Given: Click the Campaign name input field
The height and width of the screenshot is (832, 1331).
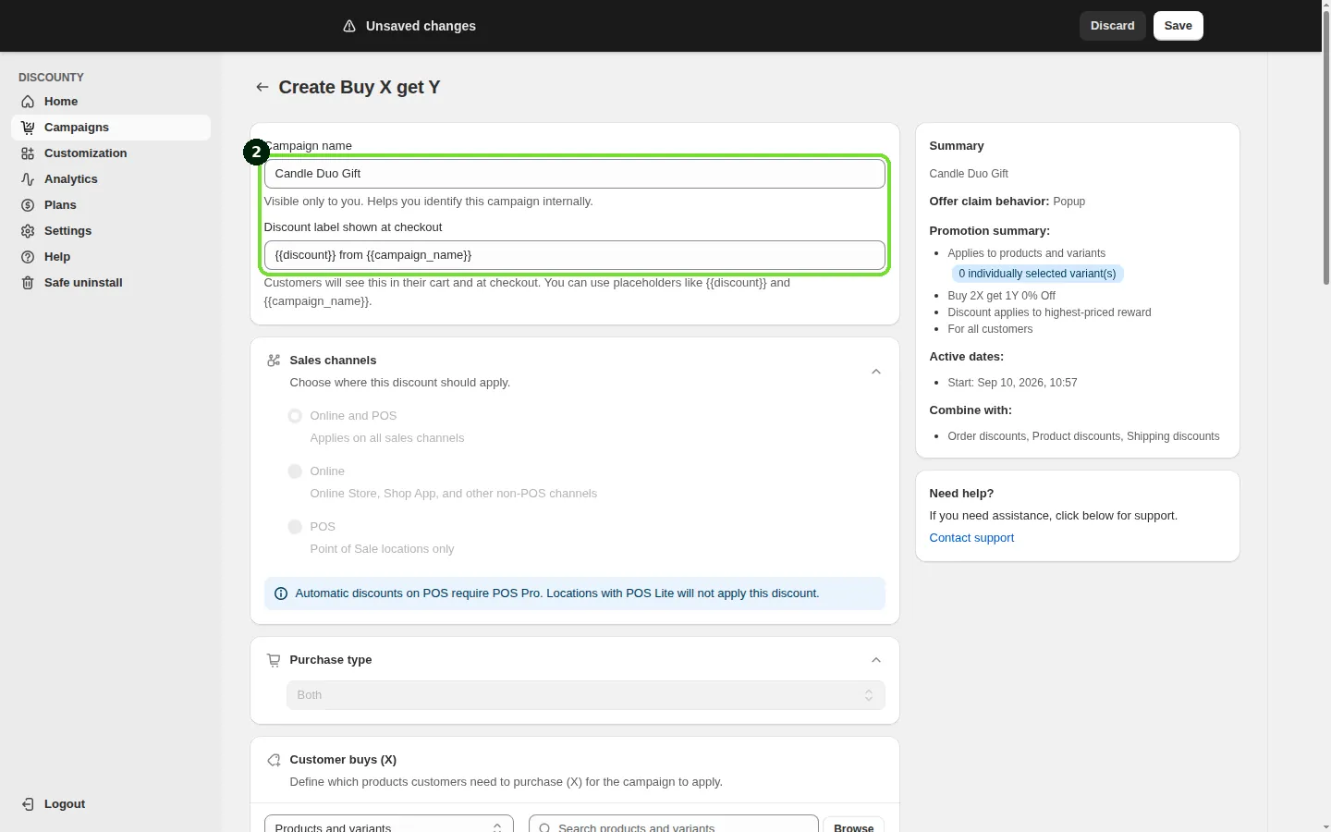Looking at the screenshot, I should tap(575, 174).
